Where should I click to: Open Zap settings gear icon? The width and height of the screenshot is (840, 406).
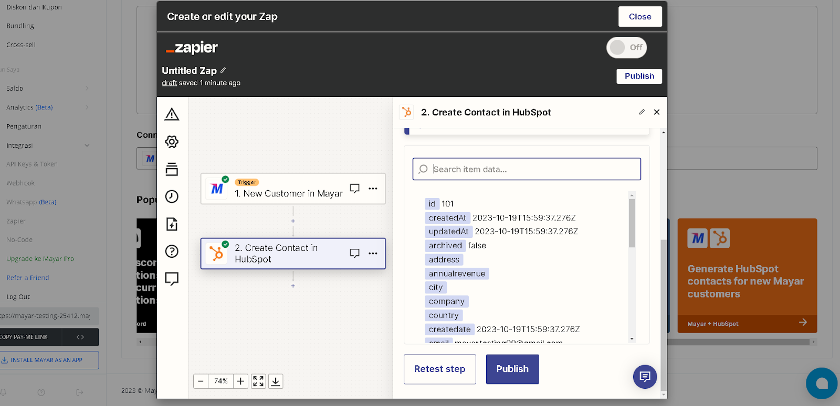[172, 141]
